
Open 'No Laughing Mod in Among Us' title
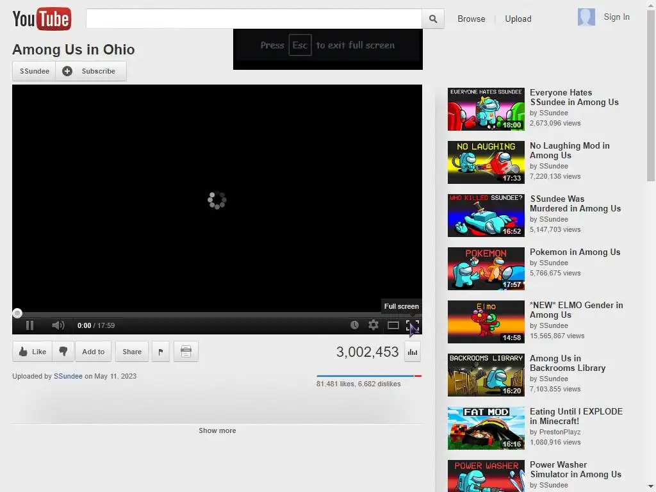(570, 150)
